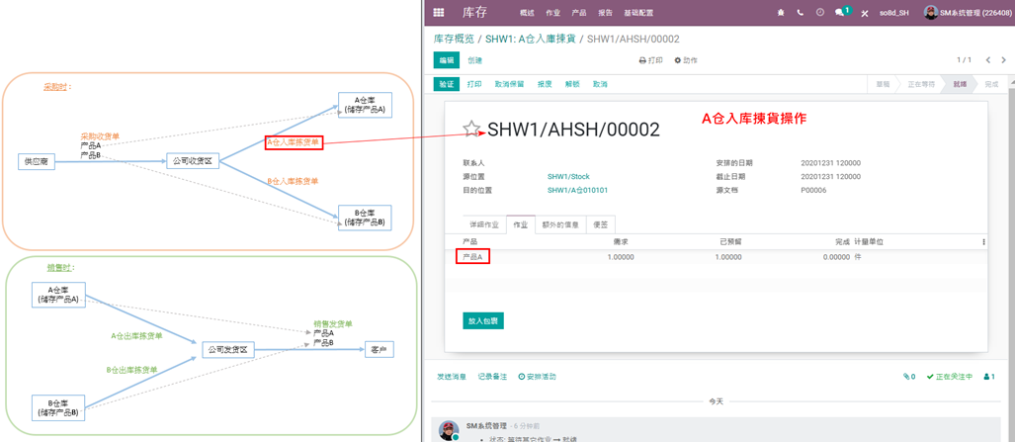Select the 就绪 ready status stage
Screen dimensions: 1015x442
pyautogui.click(x=960, y=85)
